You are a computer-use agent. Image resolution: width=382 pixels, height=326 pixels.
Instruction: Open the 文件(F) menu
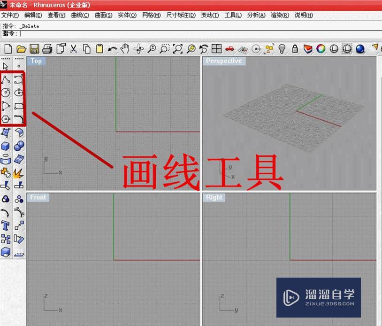10,15
